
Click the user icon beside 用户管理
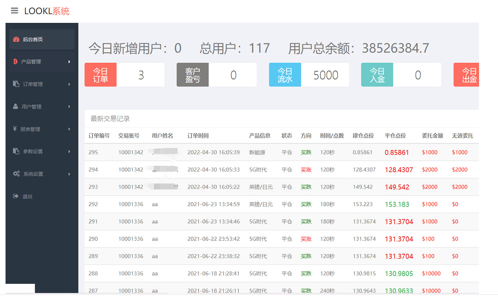pyautogui.click(x=15, y=107)
